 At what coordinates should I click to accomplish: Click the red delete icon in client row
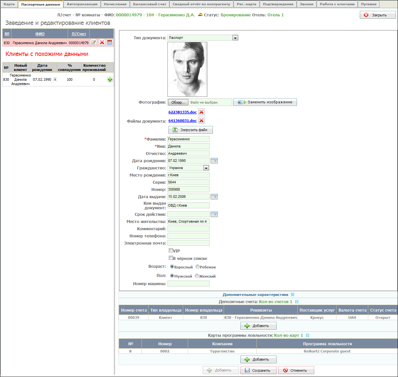(x=102, y=43)
